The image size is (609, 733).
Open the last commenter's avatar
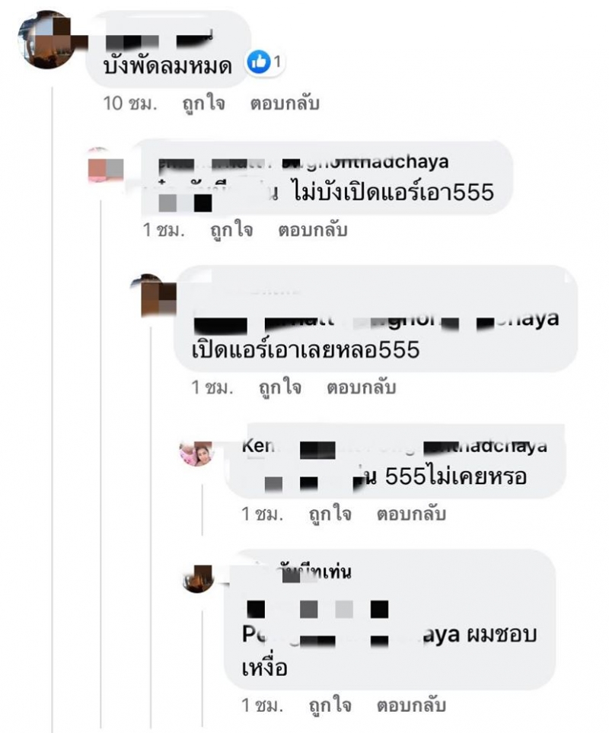pos(198,578)
